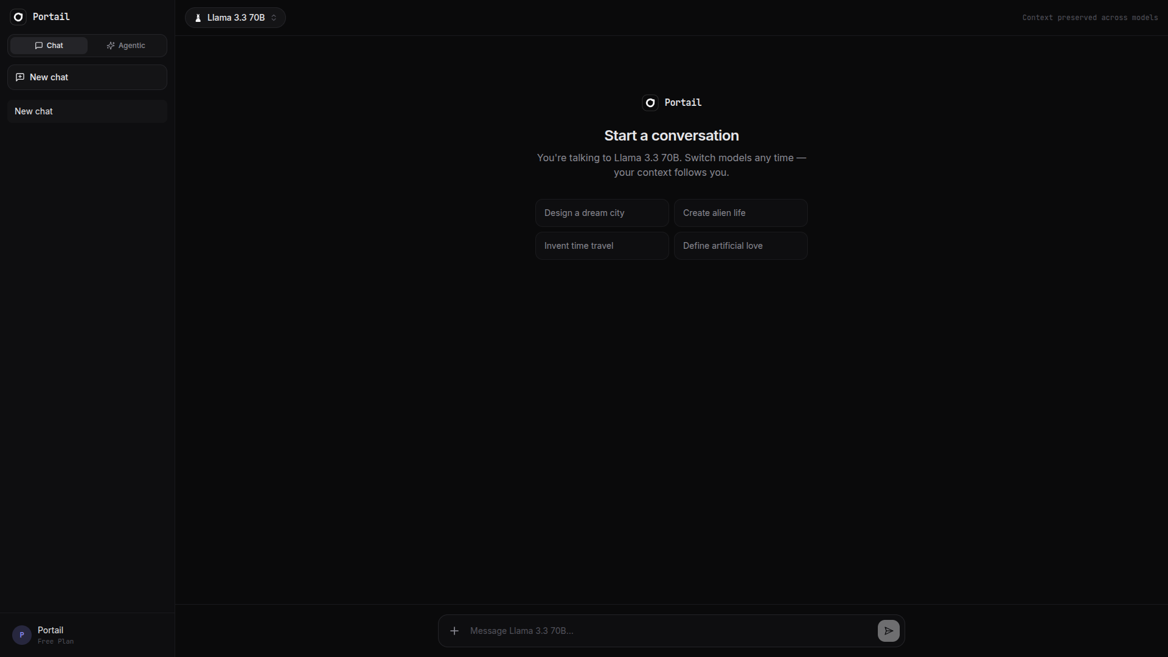Screen dimensions: 1168x657
Task: Choose the 'Design a dream city' suggestion
Action: click(x=602, y=213)
